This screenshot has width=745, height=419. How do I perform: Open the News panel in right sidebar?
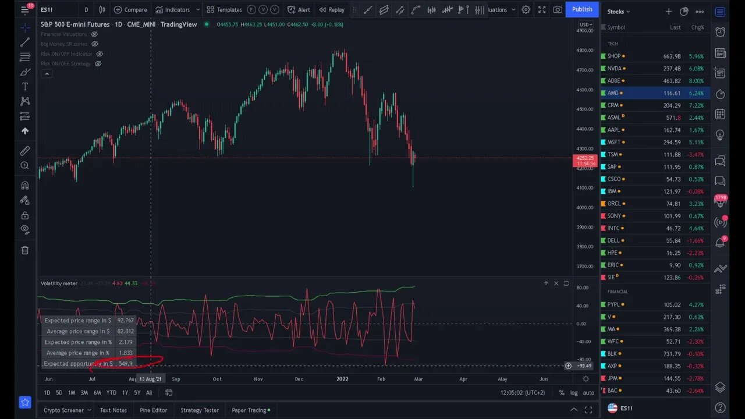pyautogui.click(x=721, y=53)
